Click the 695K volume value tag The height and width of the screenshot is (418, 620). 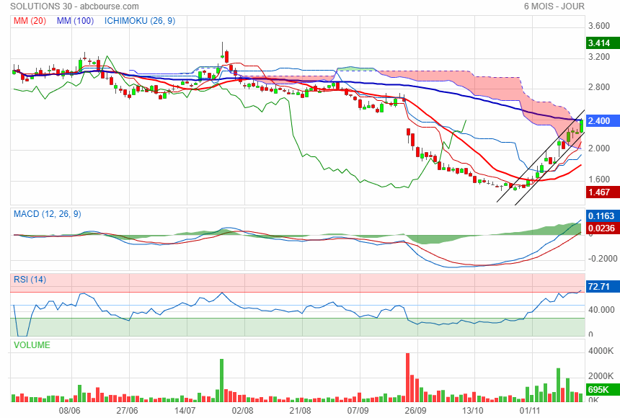[x=603, y=389]
